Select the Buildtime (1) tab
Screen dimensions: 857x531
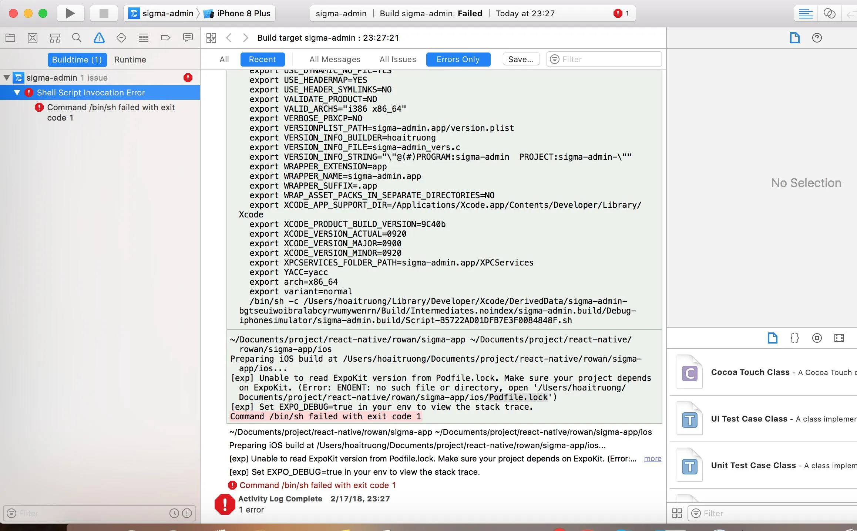click(x=77, y=60)
